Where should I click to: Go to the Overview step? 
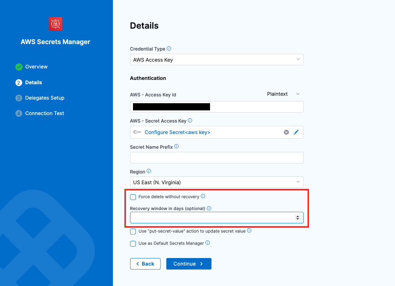(x=36, y=67)
